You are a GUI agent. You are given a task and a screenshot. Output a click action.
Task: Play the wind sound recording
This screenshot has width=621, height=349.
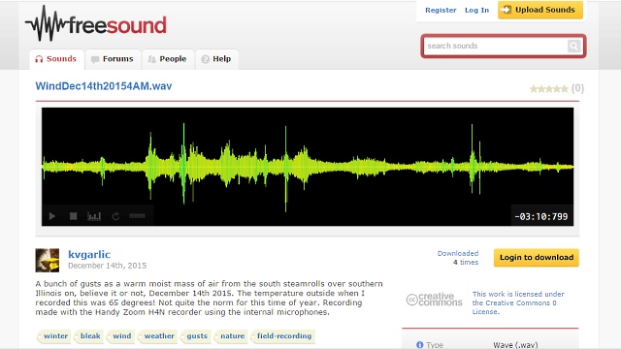[51, 216]
